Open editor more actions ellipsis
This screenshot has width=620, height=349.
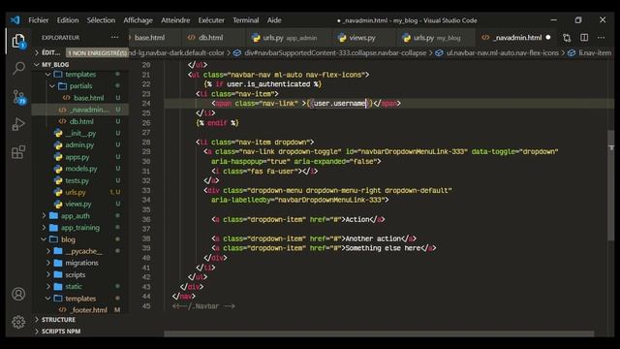(x=601, y=38)
